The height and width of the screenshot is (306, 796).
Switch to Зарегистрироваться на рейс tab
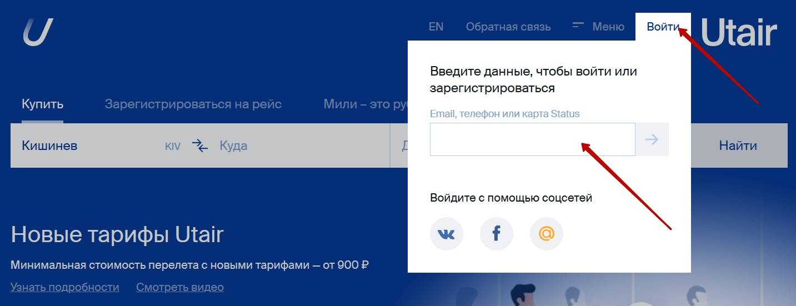point(193,104)
